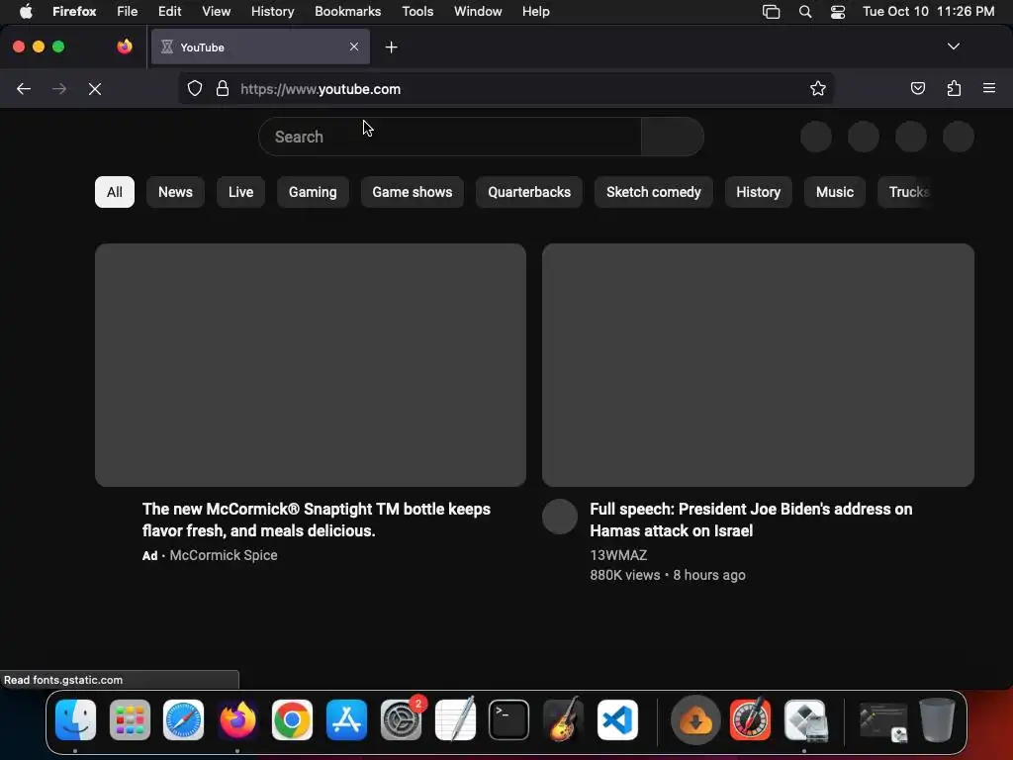Open a new tab with plus button
Image resolution: width=1013 pixels, height=760 pixels.
(391, 47)
